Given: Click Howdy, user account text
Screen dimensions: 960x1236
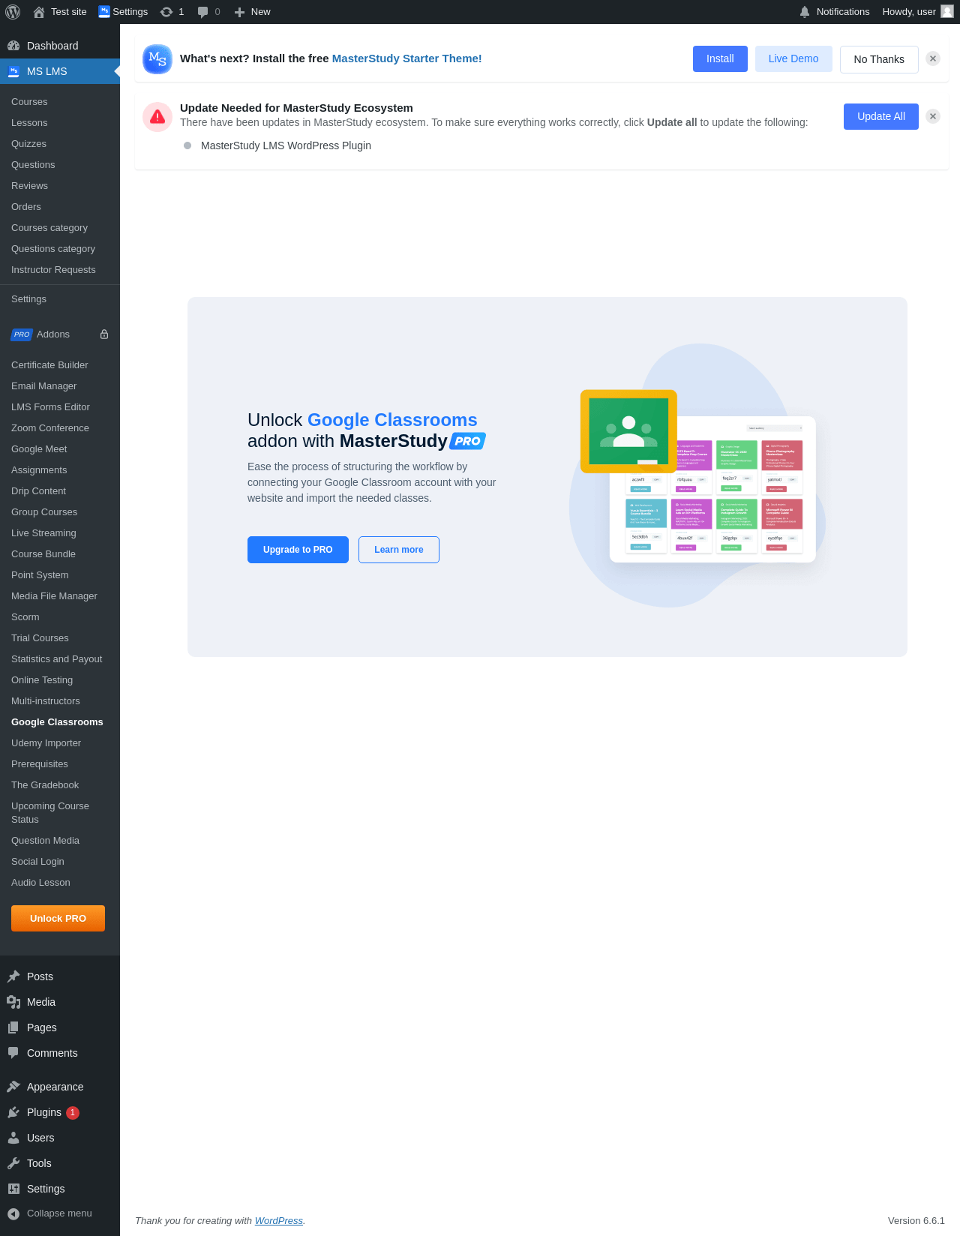Looking at the screenshot, I should coord(909,12).
